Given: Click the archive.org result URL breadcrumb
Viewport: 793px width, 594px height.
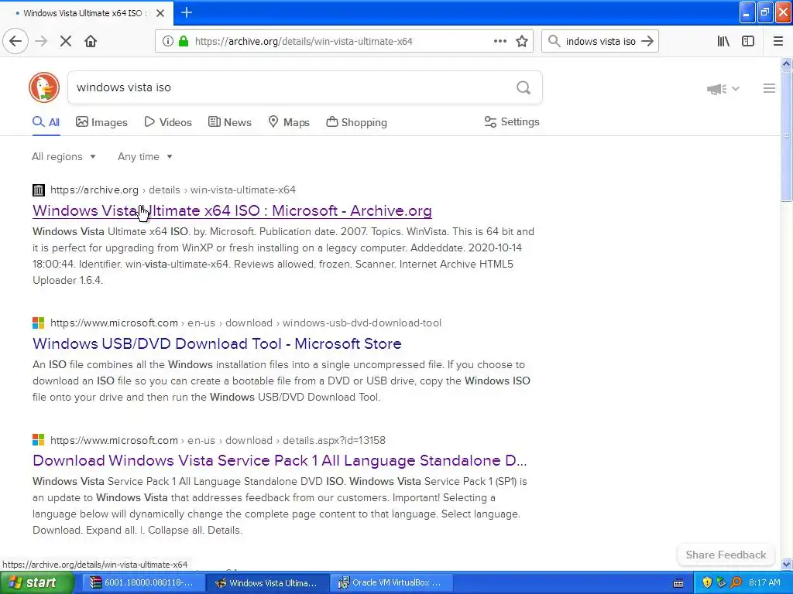Looking at the screenshot, I should pyautogui.click(x=173, y=190).
